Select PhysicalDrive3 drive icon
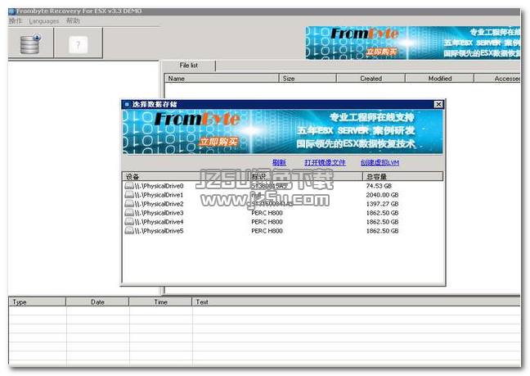This screenshot has height=376, width=530. [x=129, y=212]
